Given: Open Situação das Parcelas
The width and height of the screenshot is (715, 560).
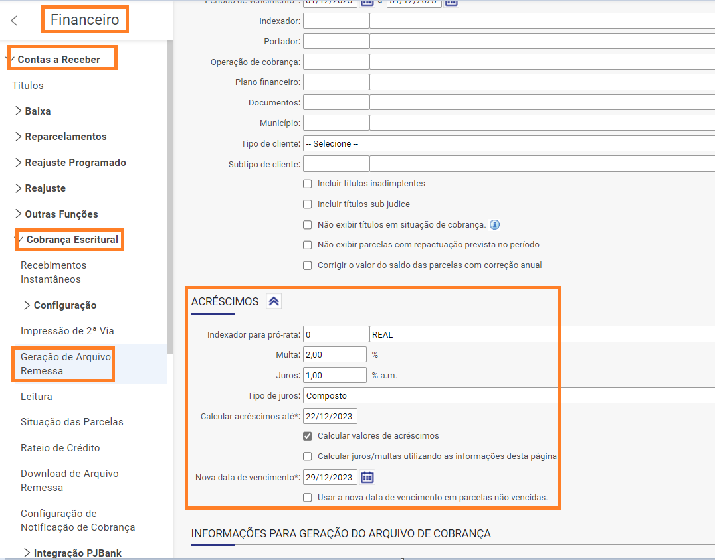Looking at the screenshot, I should (72, 422).
